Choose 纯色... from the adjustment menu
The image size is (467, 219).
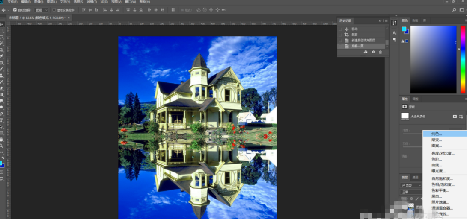(x=437, y=134)
